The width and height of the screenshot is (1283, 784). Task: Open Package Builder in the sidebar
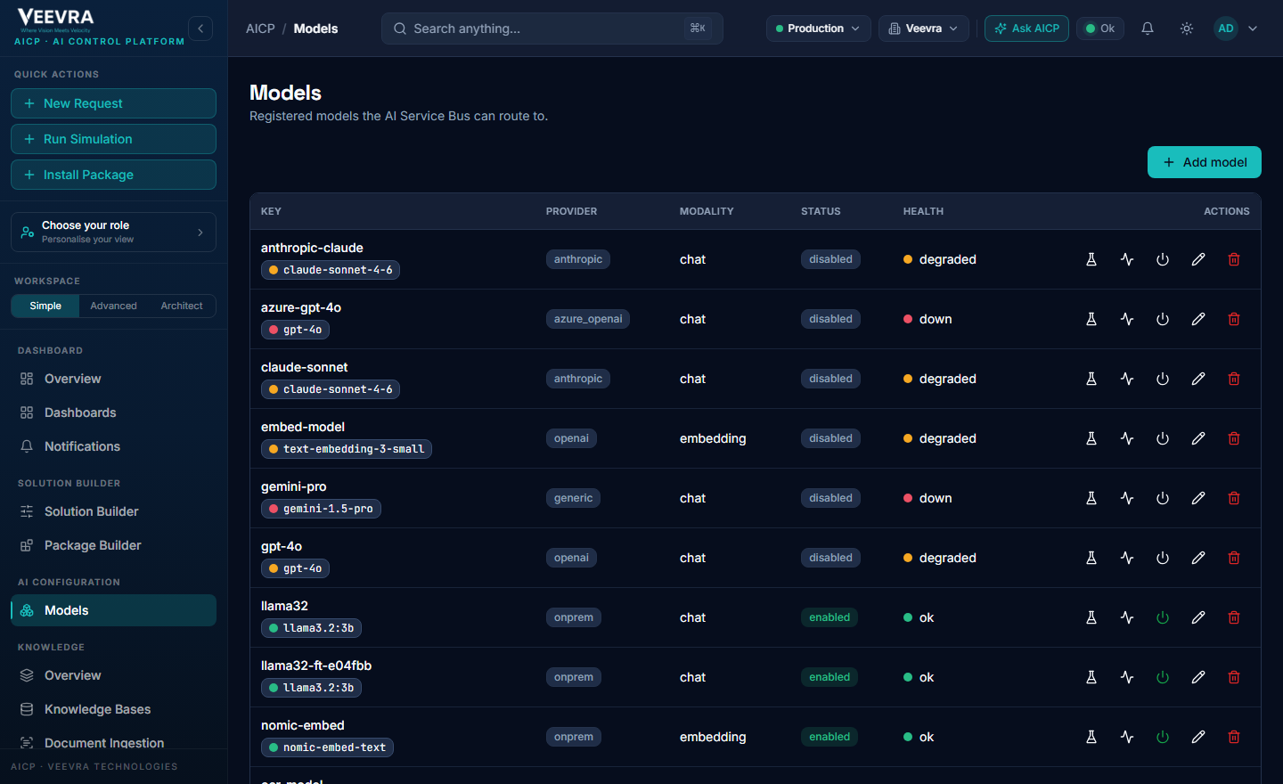tap(113, 545)
